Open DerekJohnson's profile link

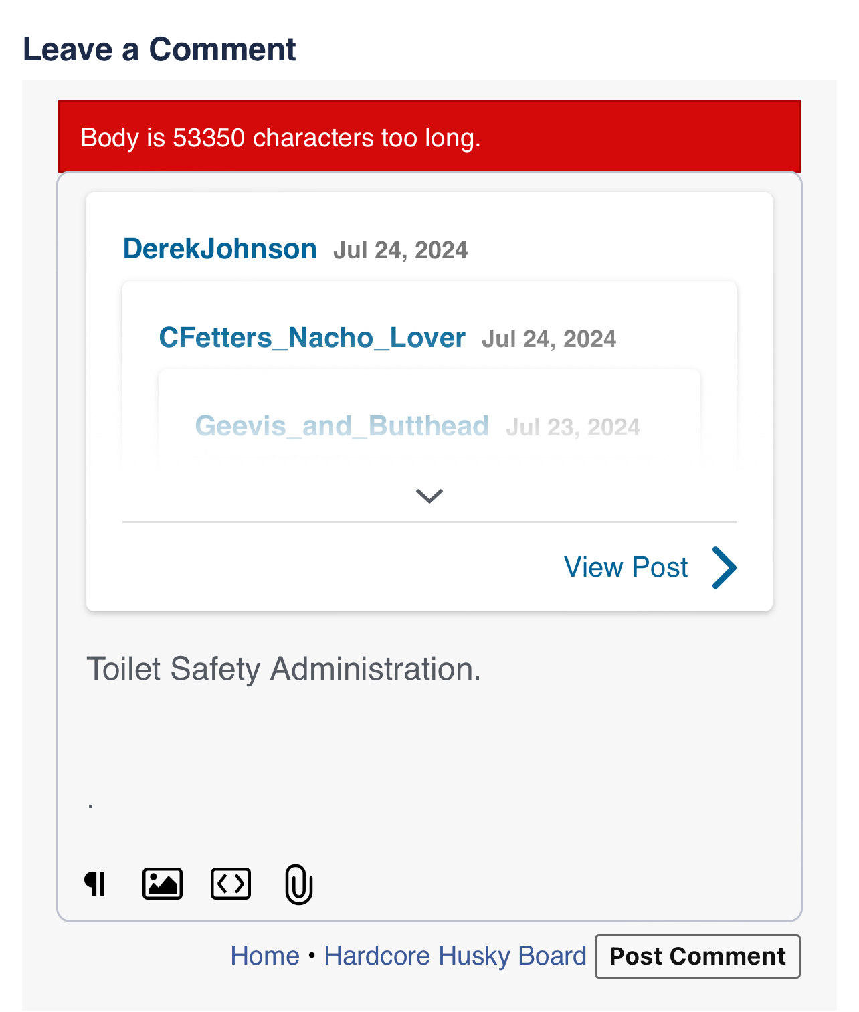pos(219,249)
